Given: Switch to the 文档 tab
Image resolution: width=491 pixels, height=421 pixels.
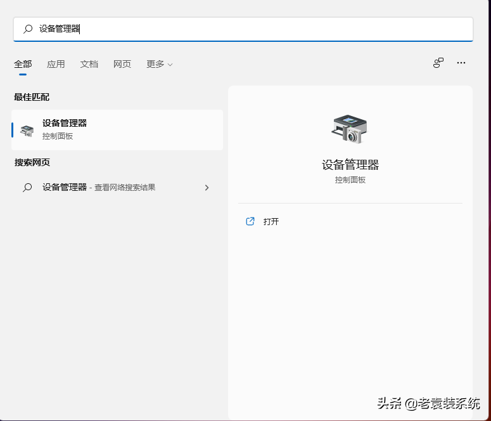Looking at the screenshot, I should pyautogui.click(x=89, y=64).
